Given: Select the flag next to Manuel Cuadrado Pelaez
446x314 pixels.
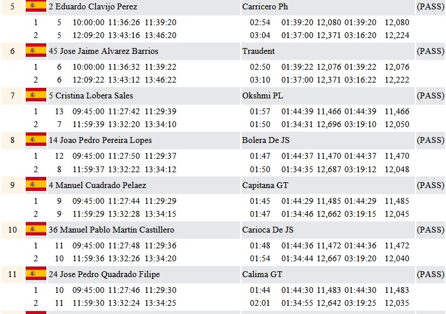Looking at the screenshot, I should (36, 185).
